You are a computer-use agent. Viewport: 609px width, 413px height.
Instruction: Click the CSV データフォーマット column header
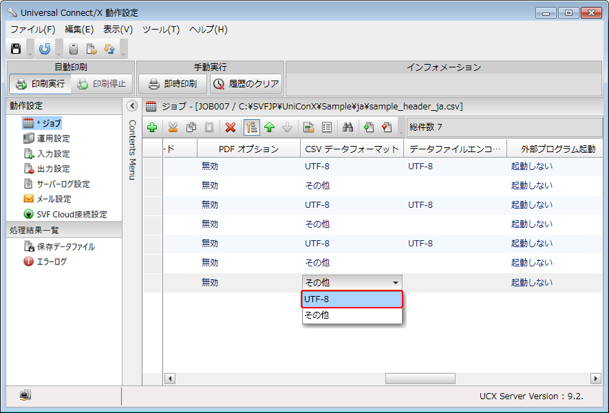[x=352, y=149]
